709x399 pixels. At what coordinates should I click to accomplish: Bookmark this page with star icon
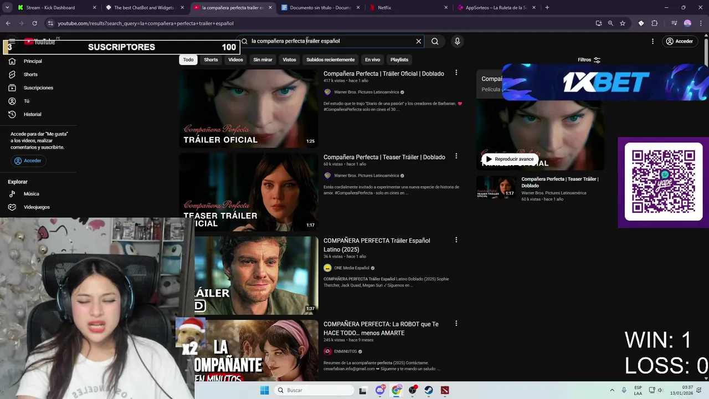point(623,23)
